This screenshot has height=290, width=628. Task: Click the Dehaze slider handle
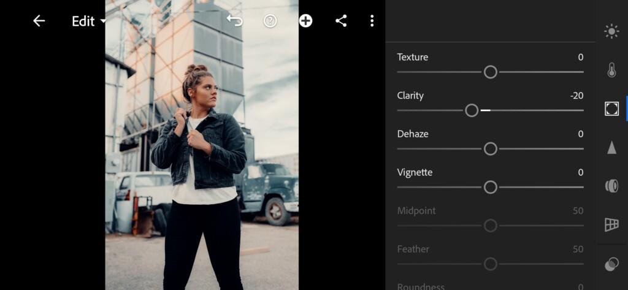(x=490, y=148)
